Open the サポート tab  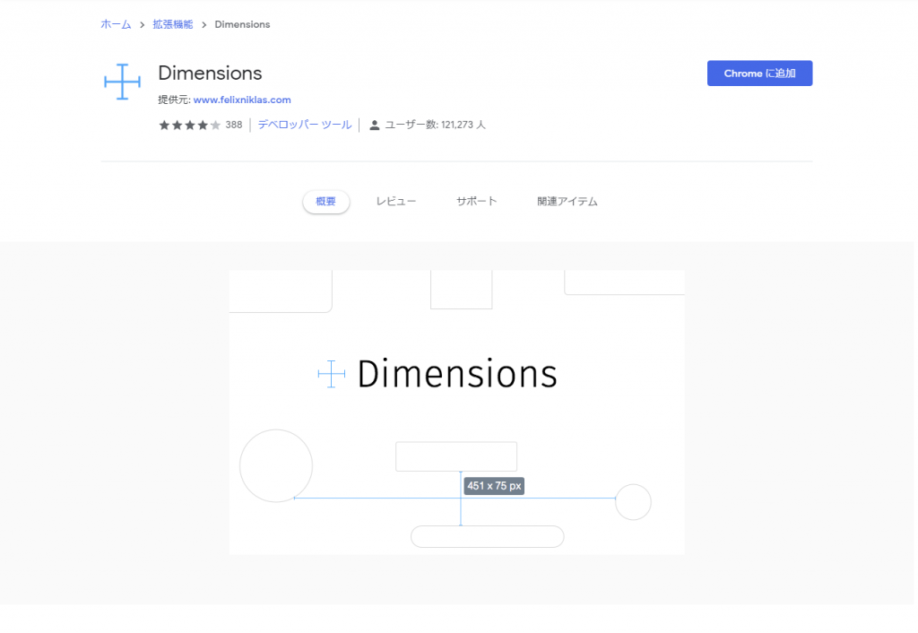point(477,202)
